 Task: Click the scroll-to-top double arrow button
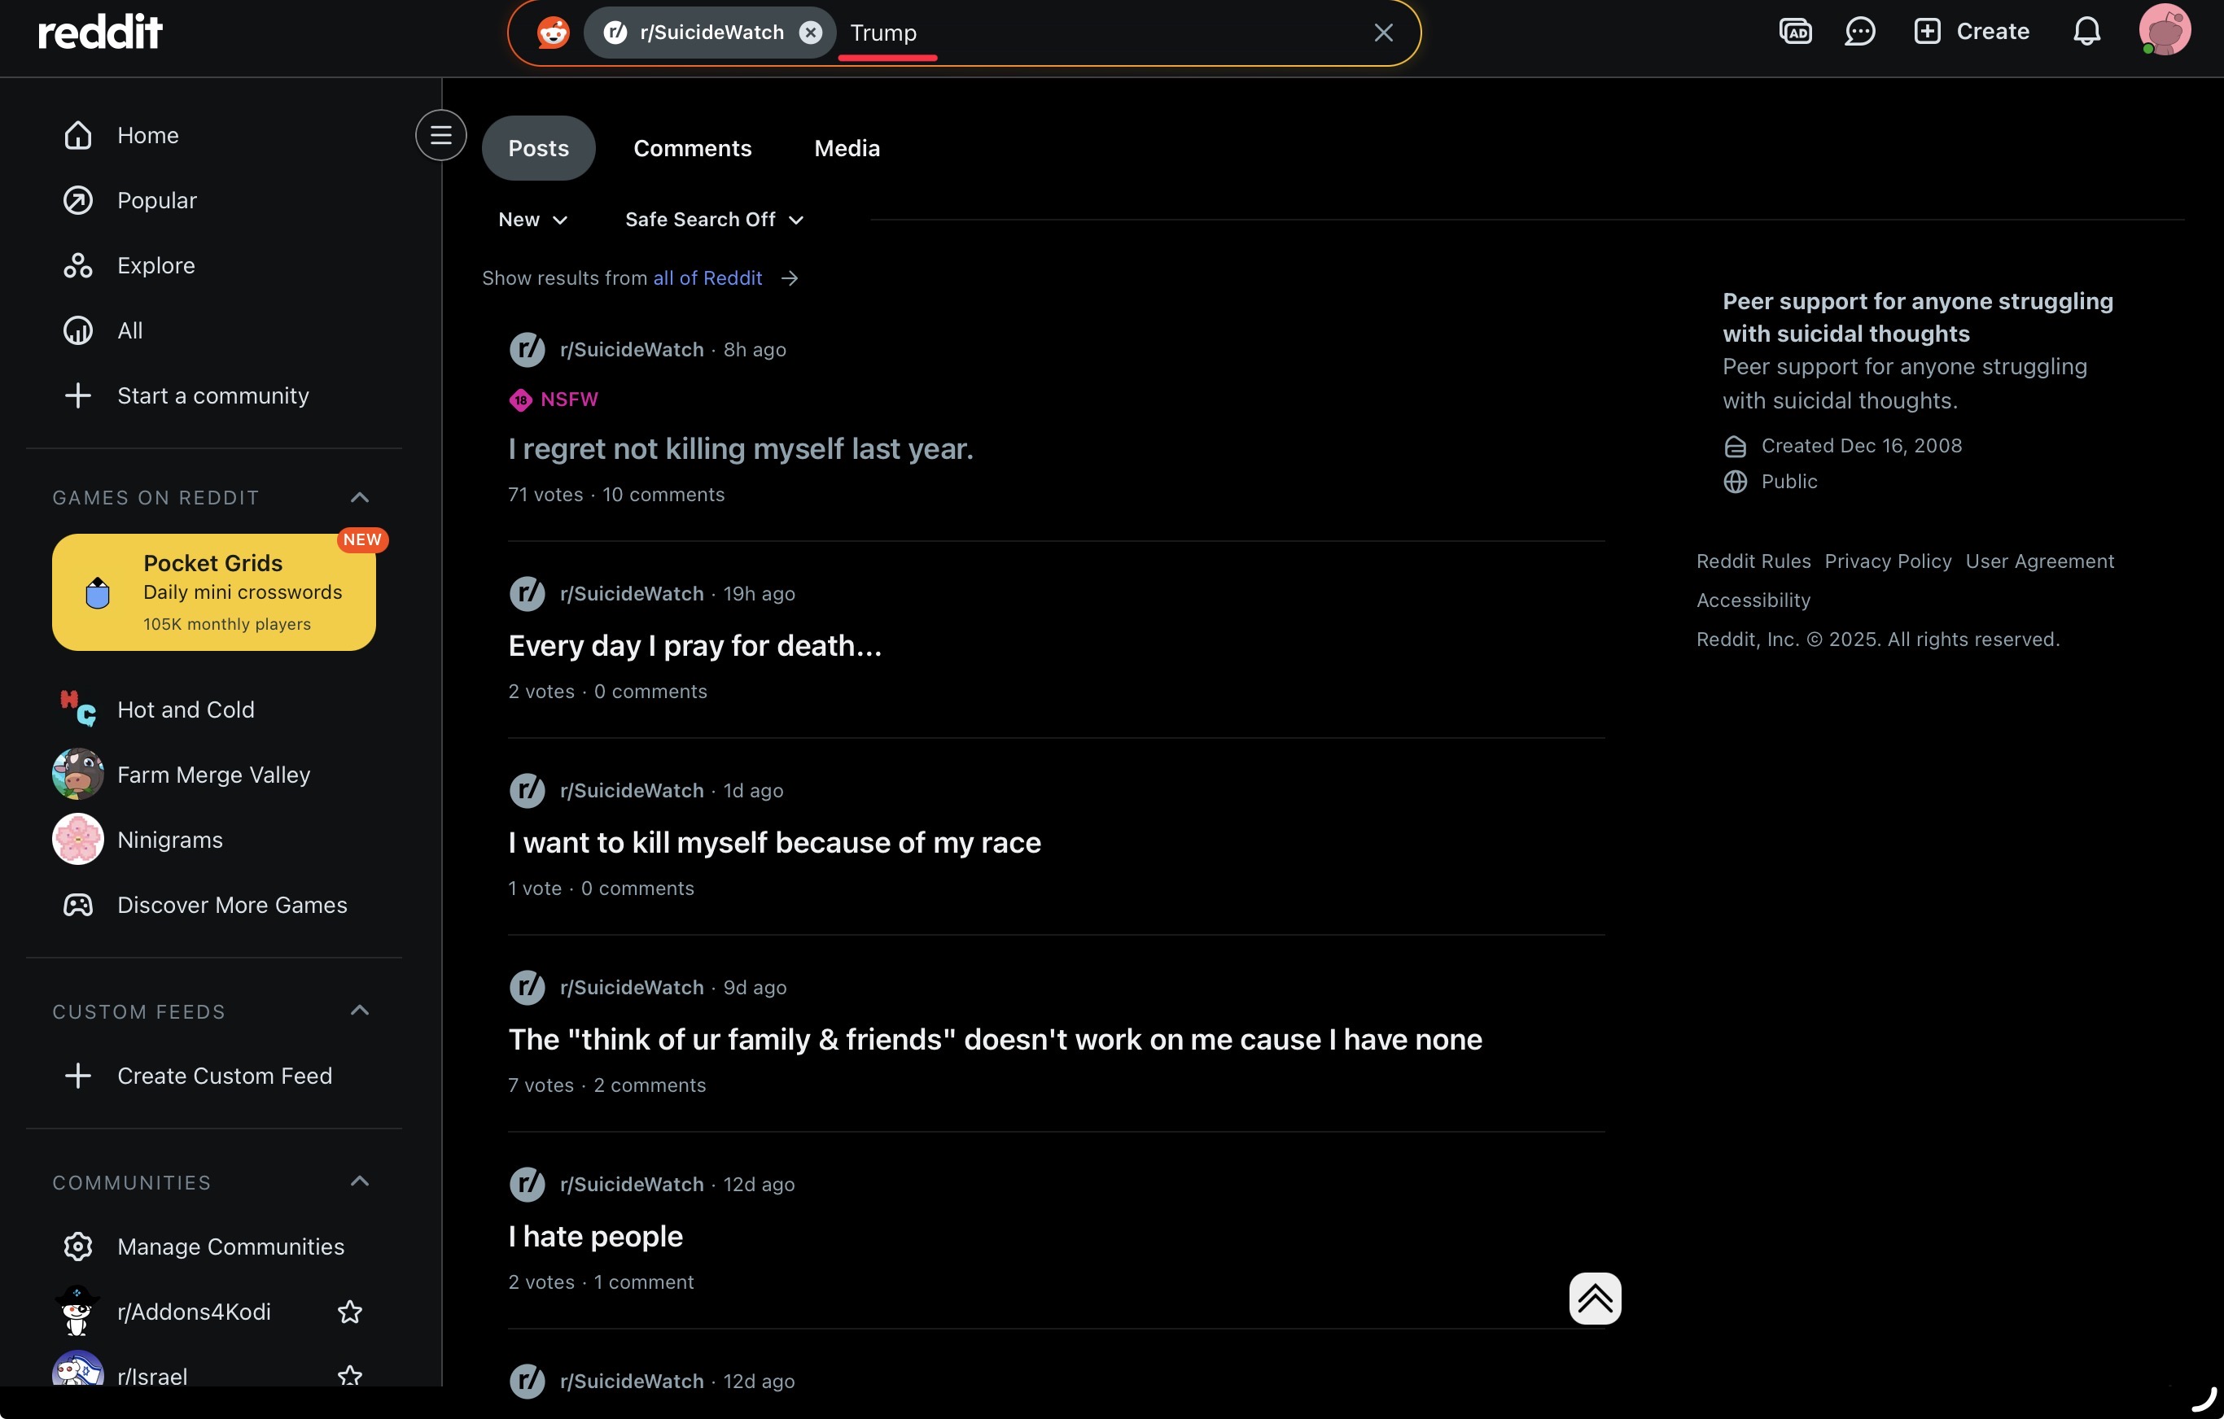[x=1594, y=1298]
